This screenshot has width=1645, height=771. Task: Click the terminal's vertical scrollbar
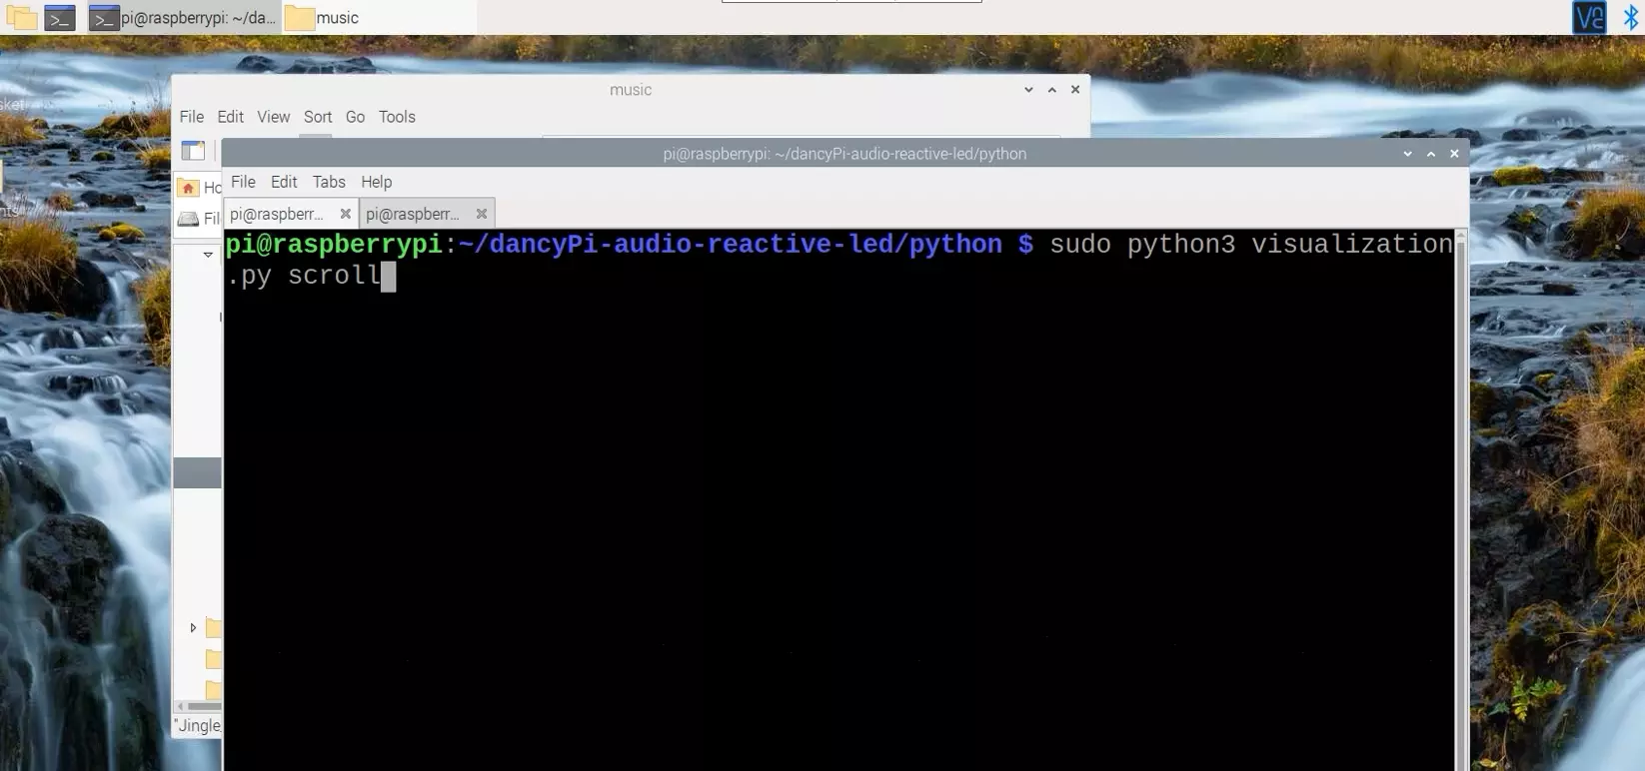pyautogui.click(x=1460, y=499)
